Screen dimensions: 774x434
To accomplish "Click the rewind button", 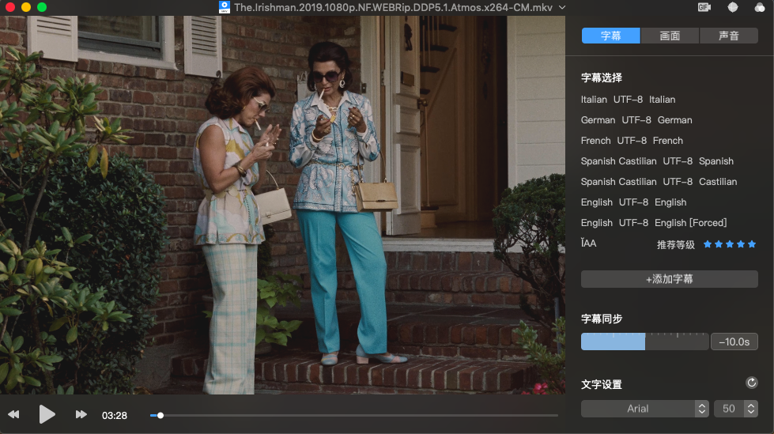I will (x=13, y=414).
